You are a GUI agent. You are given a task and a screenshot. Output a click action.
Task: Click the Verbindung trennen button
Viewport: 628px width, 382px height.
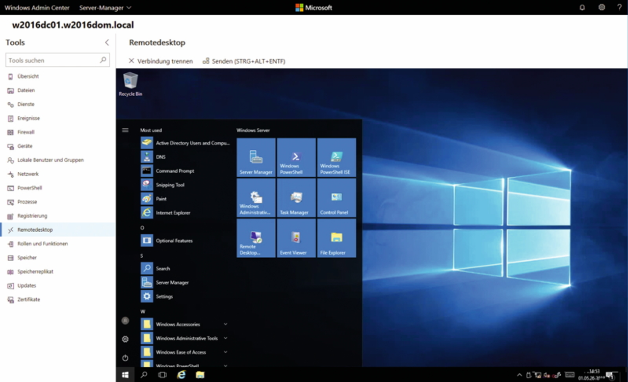point(160,61)
